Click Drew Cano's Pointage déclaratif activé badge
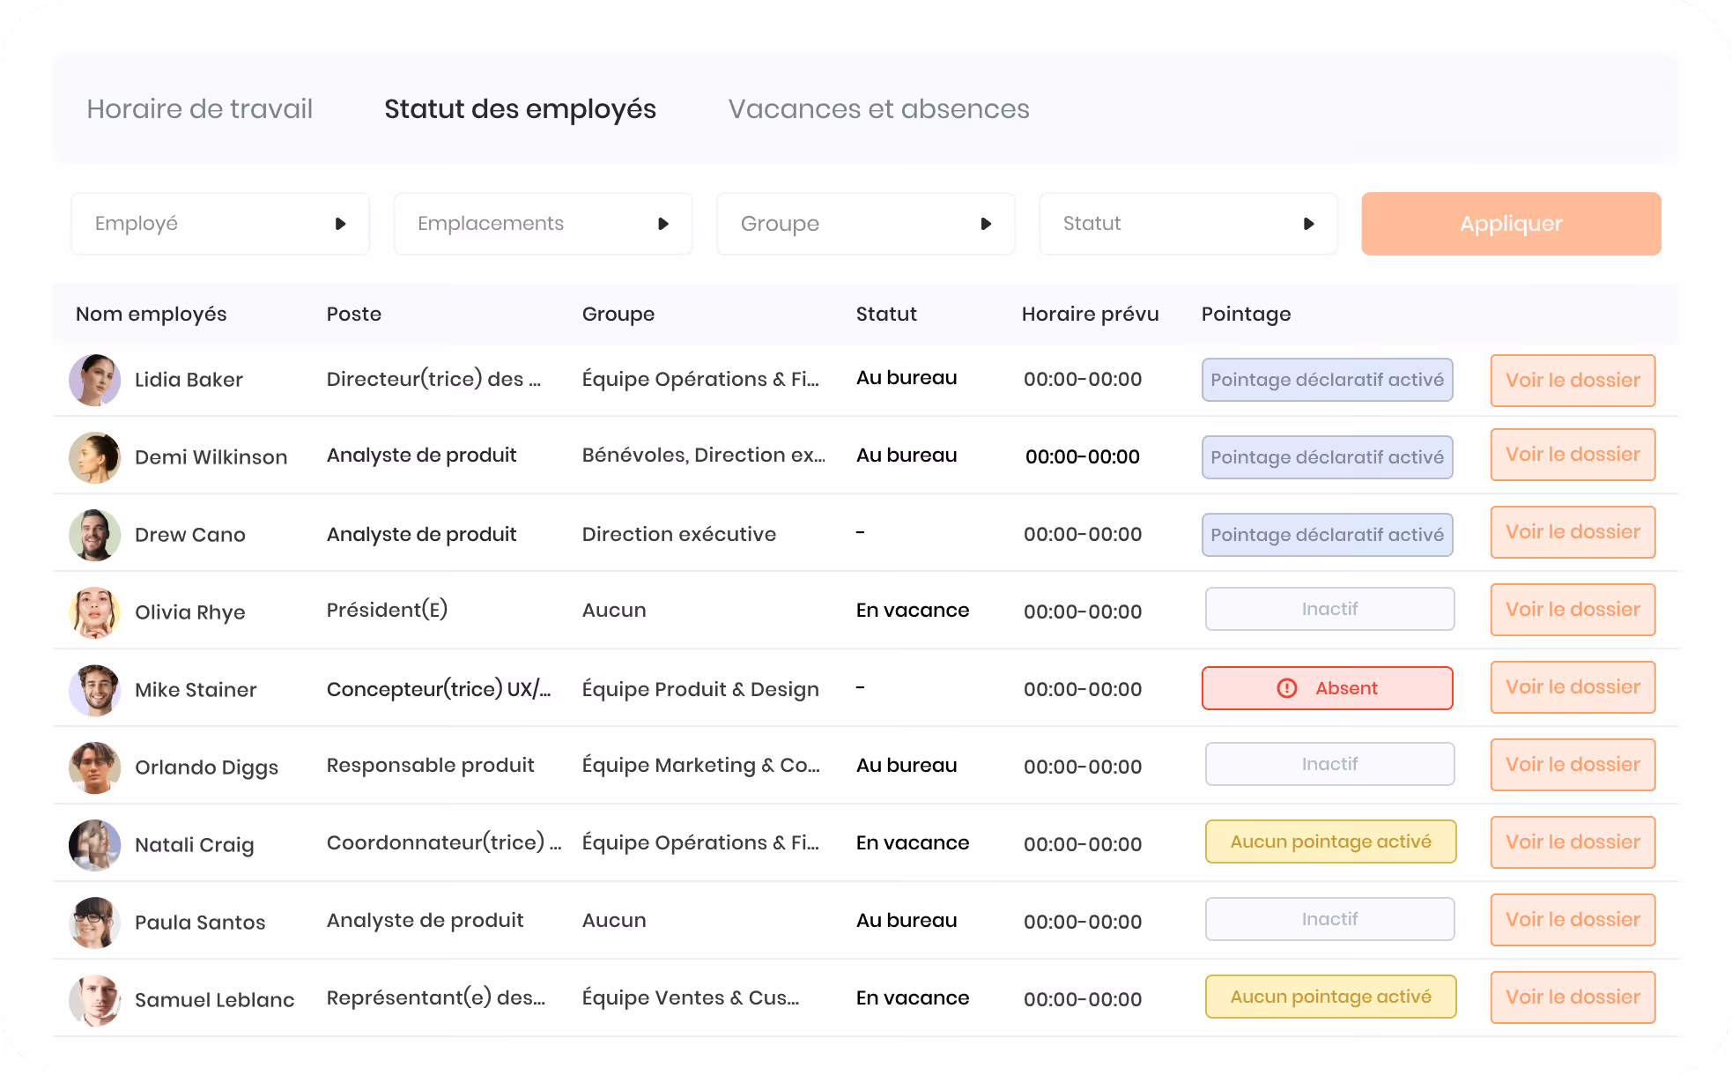1732x1075 pixels. [1327, 535]
